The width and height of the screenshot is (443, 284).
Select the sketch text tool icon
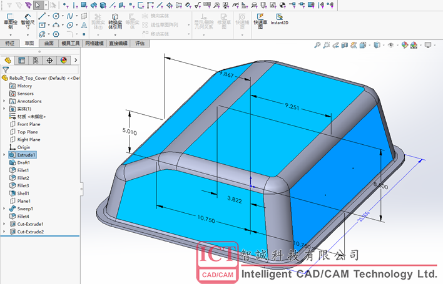[x=84, y=26]
